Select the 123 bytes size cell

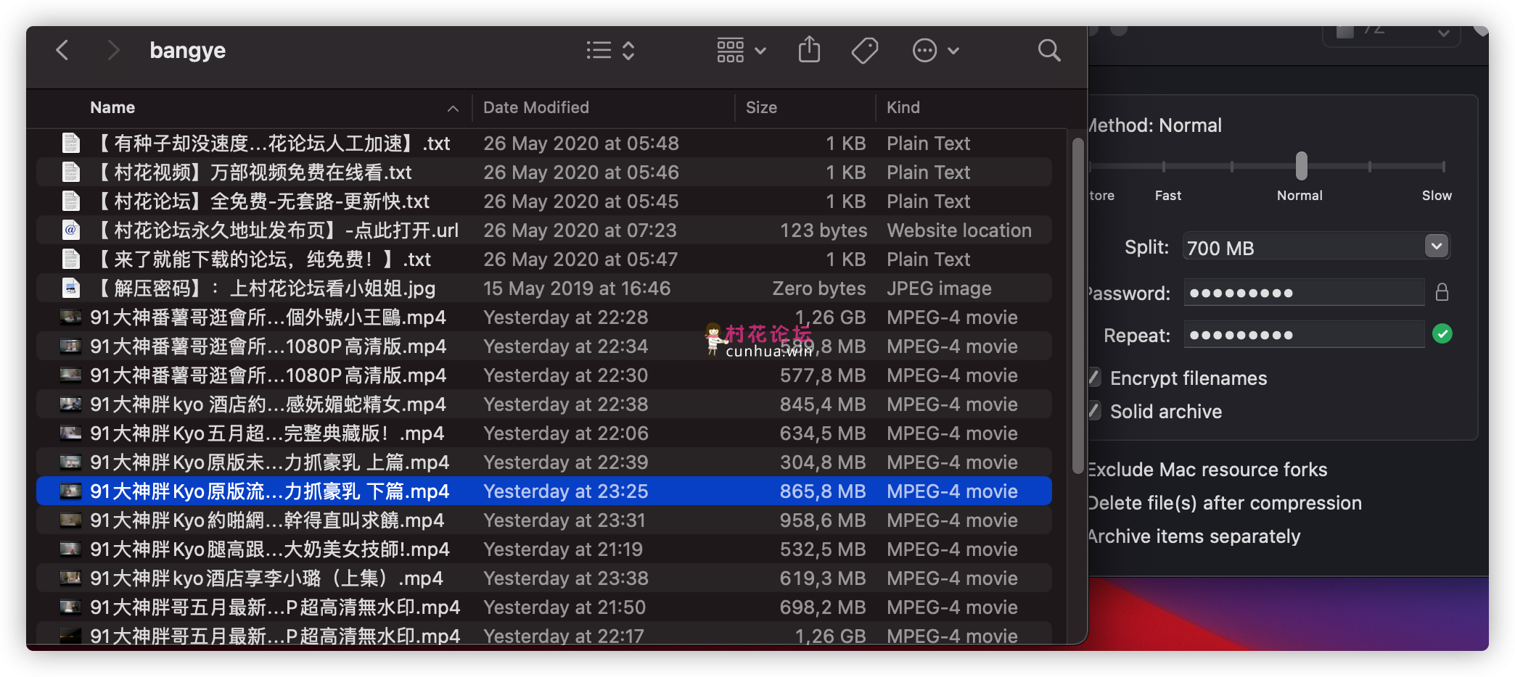coord(824,230)
